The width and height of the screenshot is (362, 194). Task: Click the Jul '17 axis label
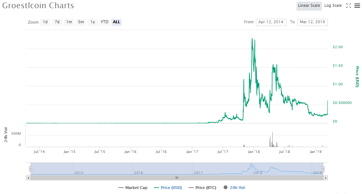click(223, 152)
